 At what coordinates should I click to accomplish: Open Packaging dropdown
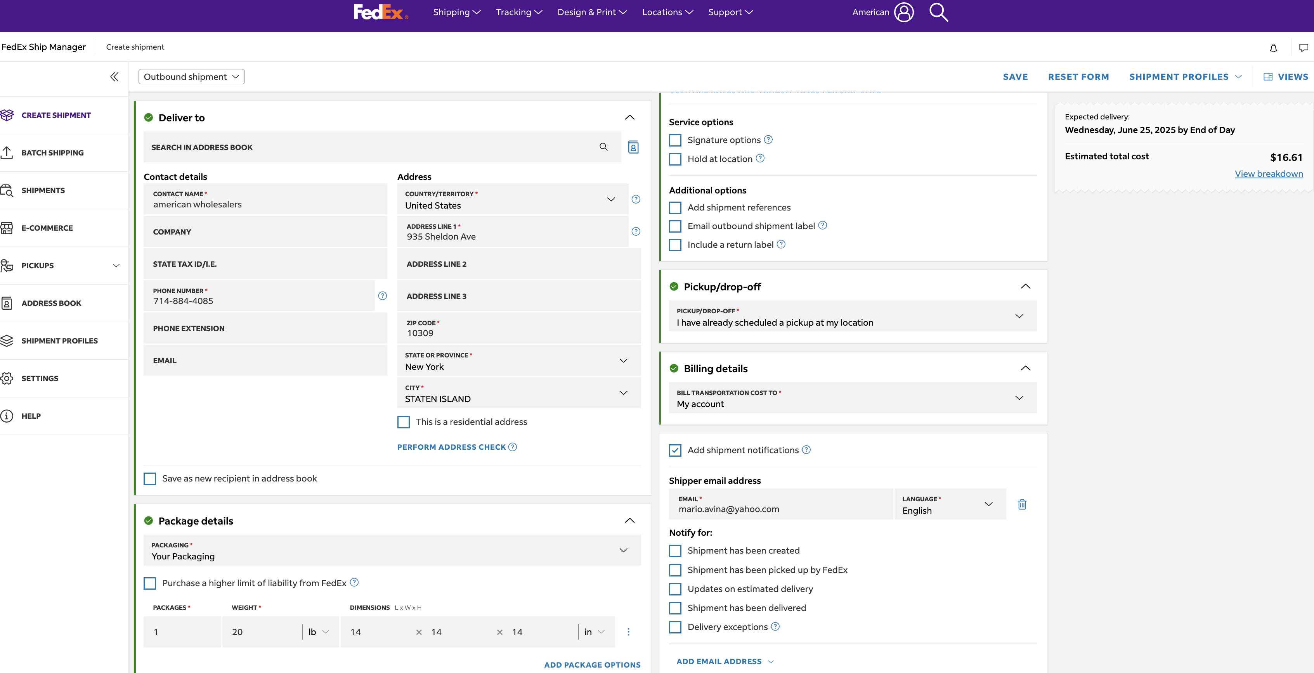[x=392, y=550]
